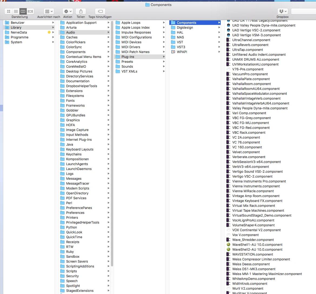
Task: Click the second column vertical scrollbar
Action: [112, 143]
